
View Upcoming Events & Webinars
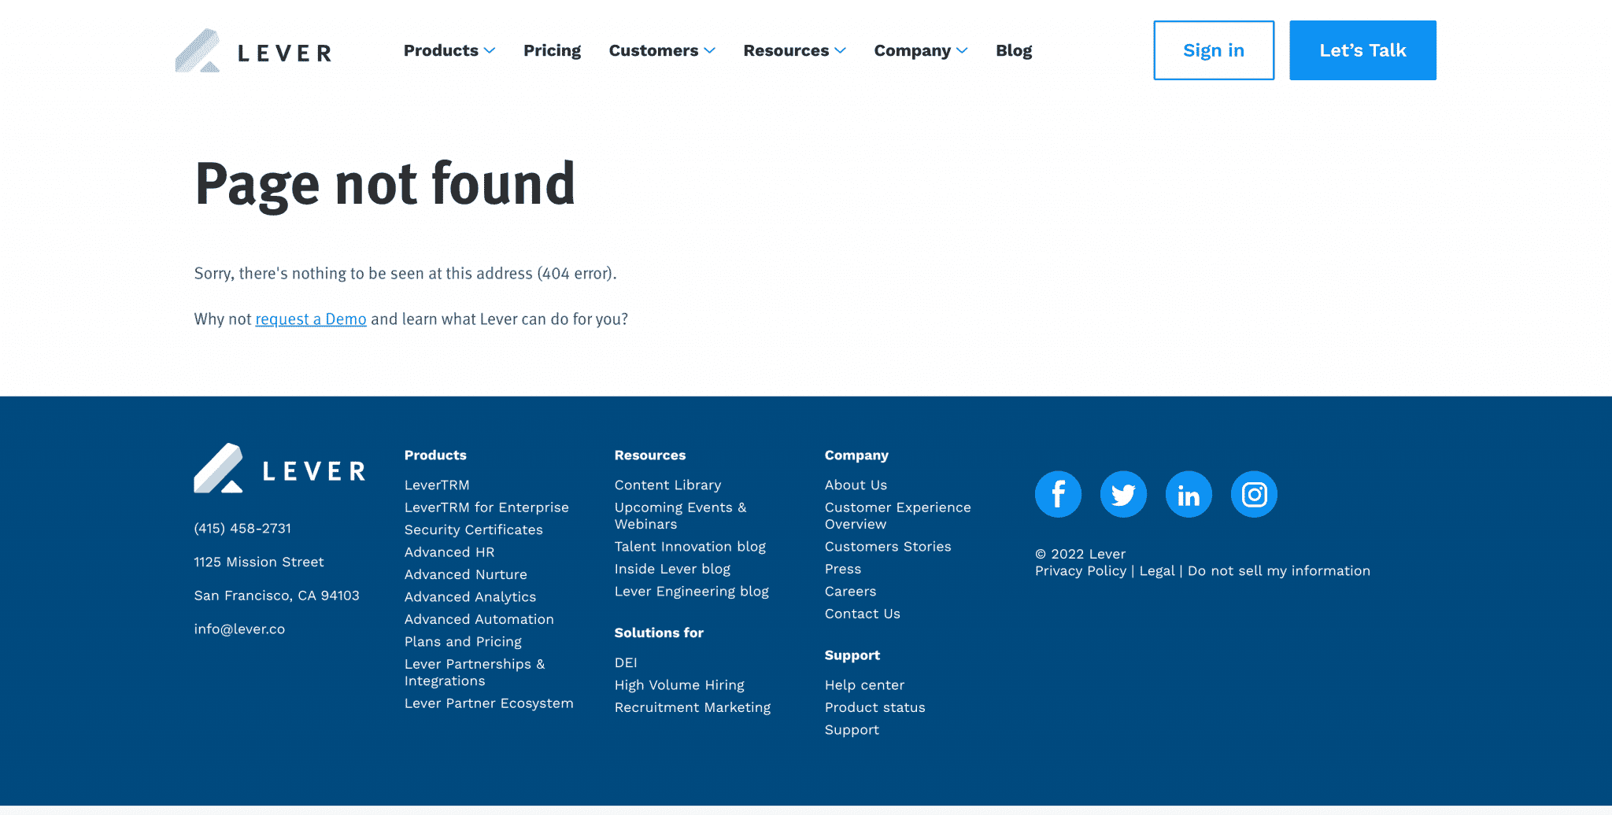click(x=680, y=515)
